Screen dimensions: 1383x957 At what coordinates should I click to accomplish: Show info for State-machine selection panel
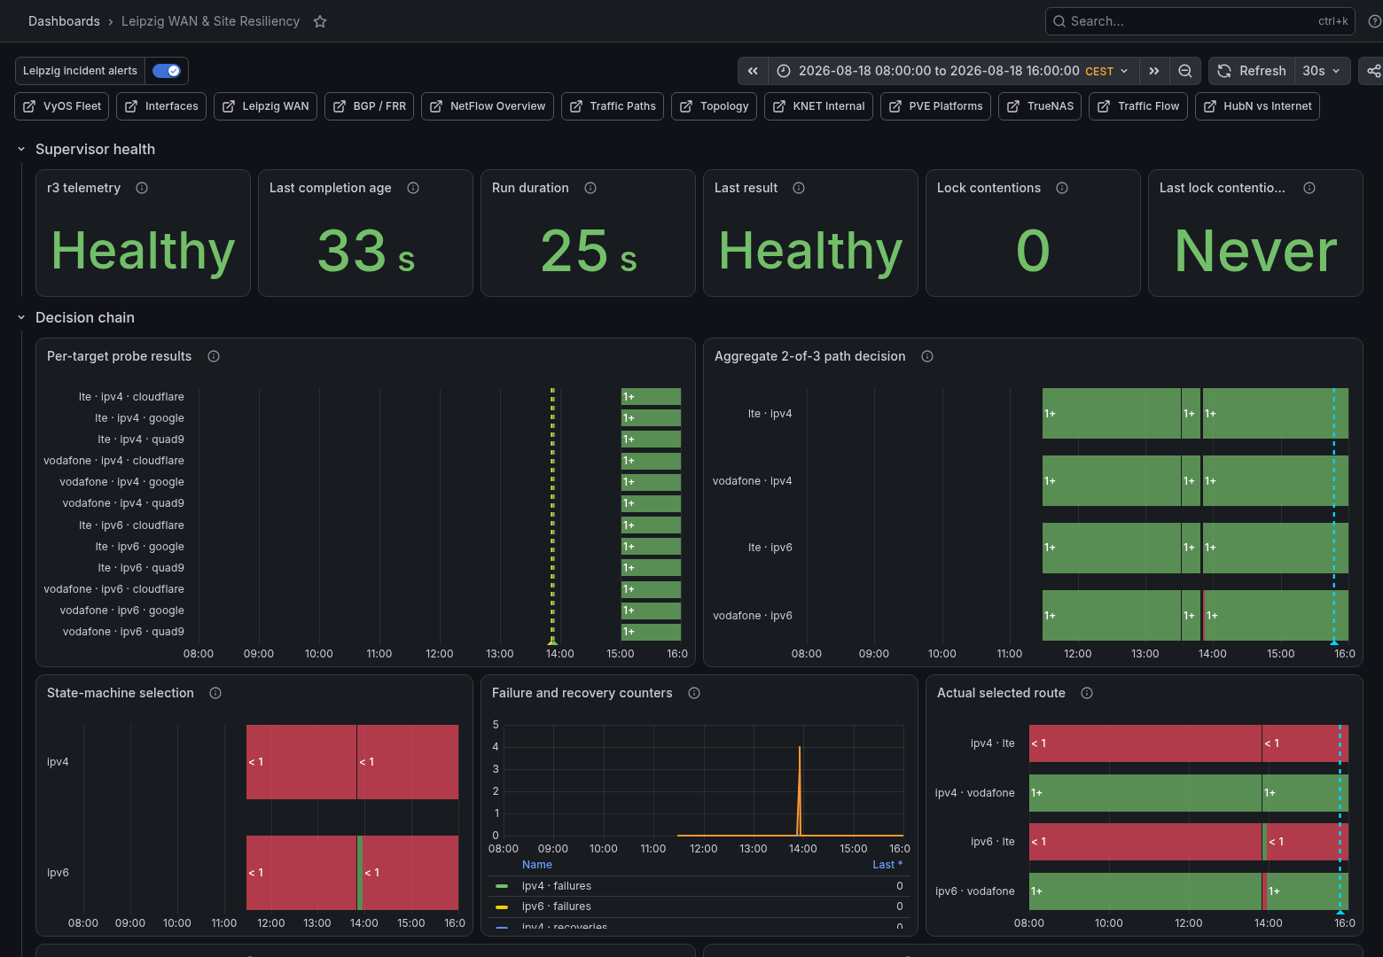point(215,693)
